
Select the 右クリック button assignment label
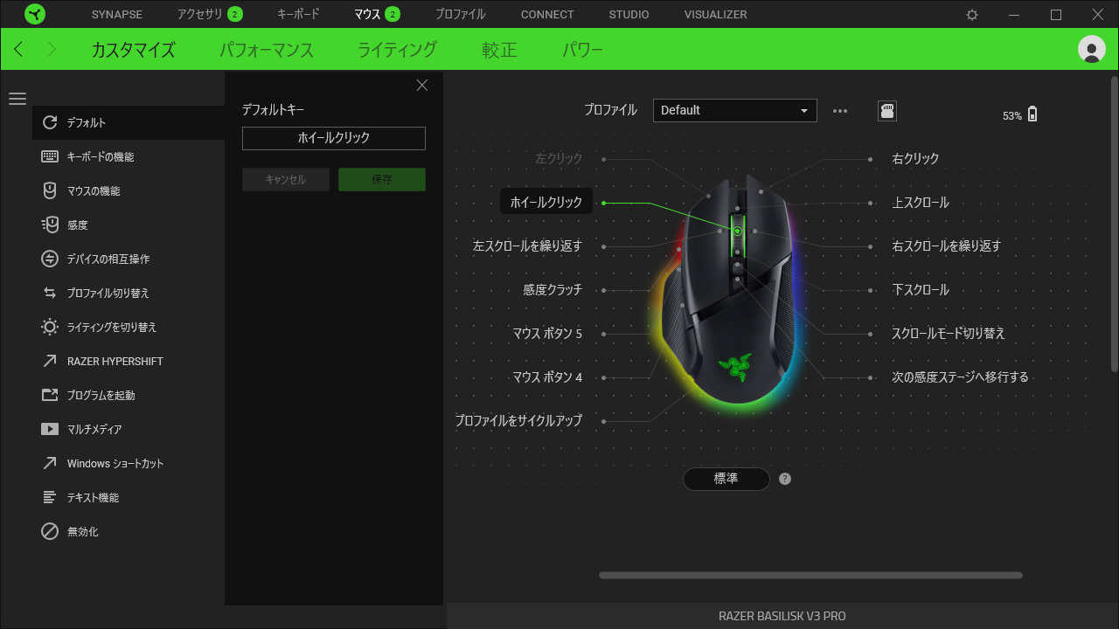[915, 159]
